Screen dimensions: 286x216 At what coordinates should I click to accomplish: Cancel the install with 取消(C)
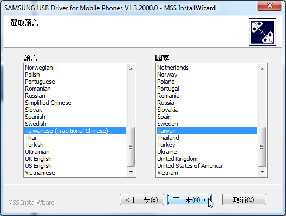pos(244,200)
